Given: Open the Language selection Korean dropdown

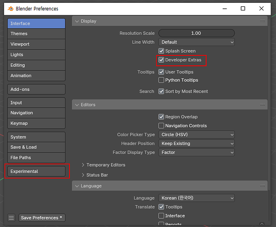Looking at the screenshot, I should tap(197, 198).
